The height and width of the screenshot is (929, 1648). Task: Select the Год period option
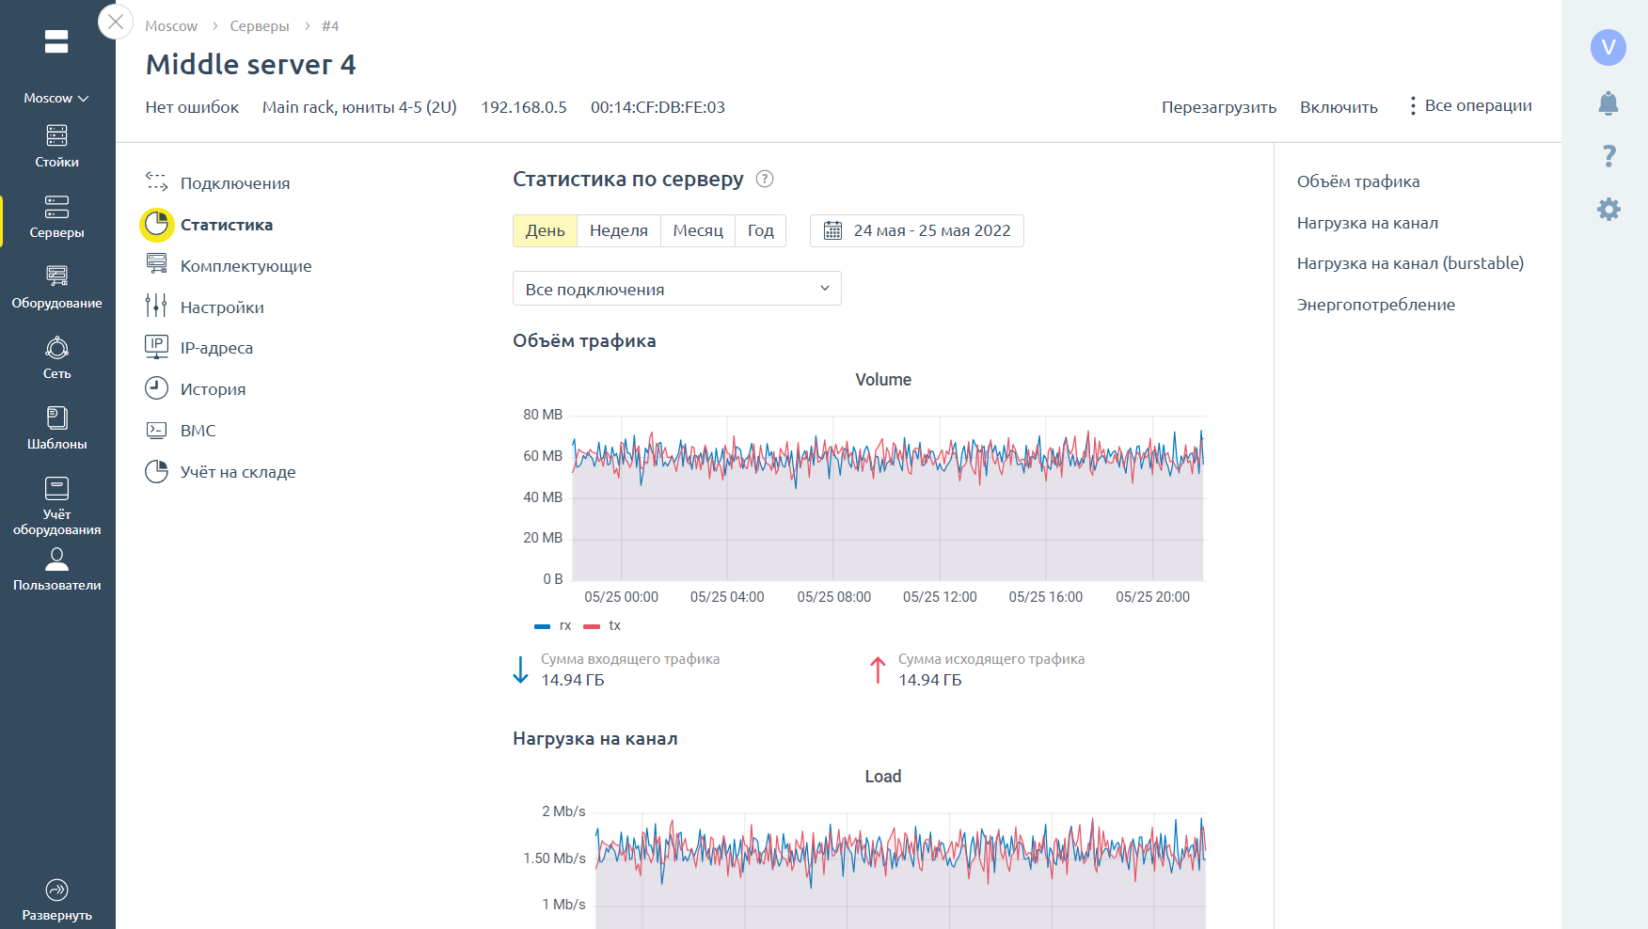(760, 230)
